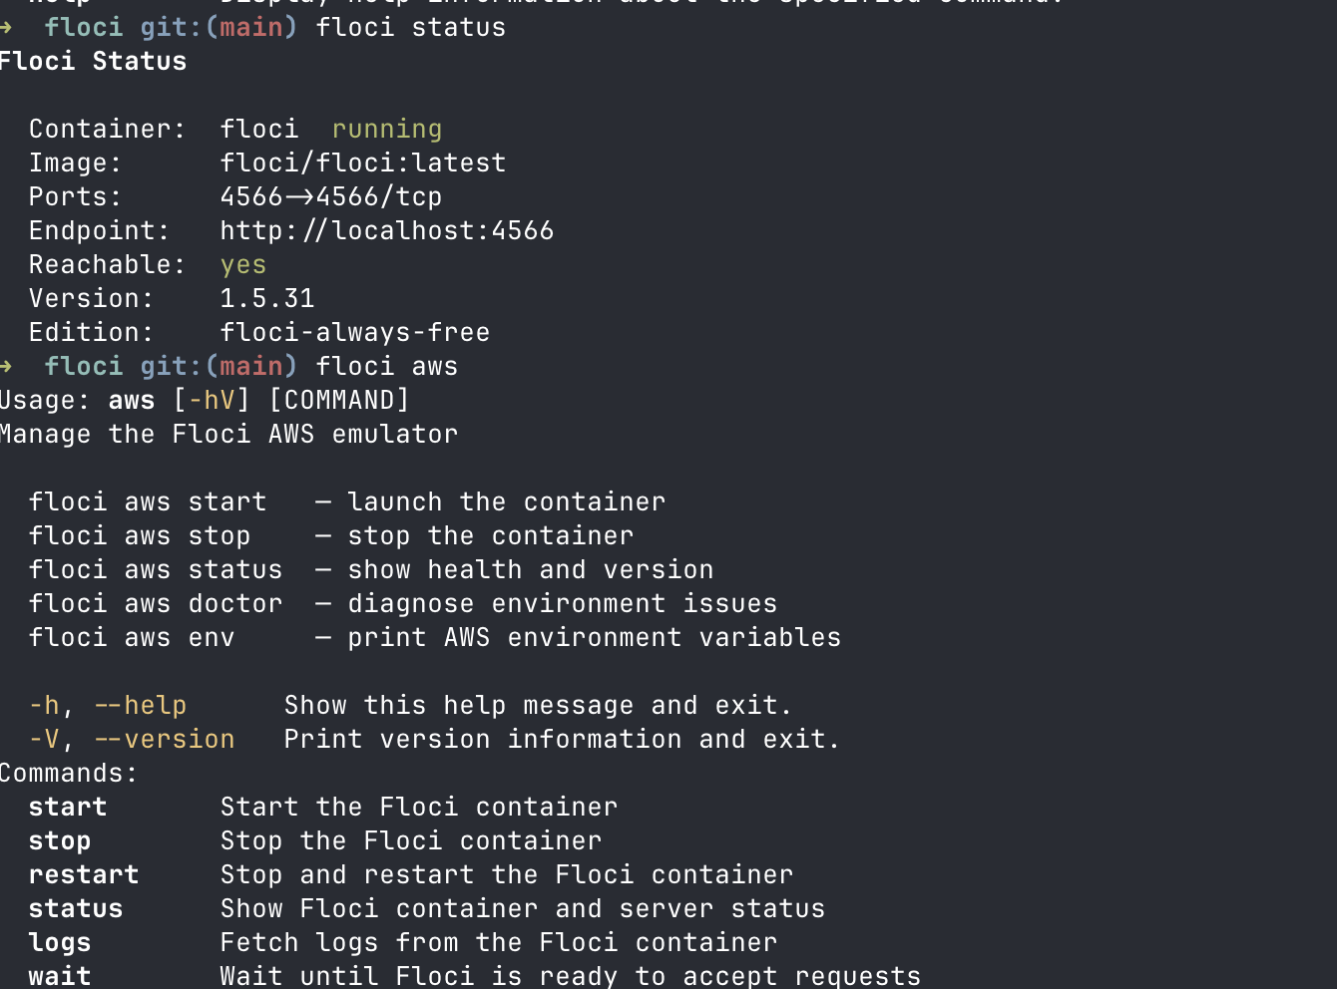Click the 4566→4566/tcp ports mapping
Screen dimensions: 1337x989
(x=330, y=196)
